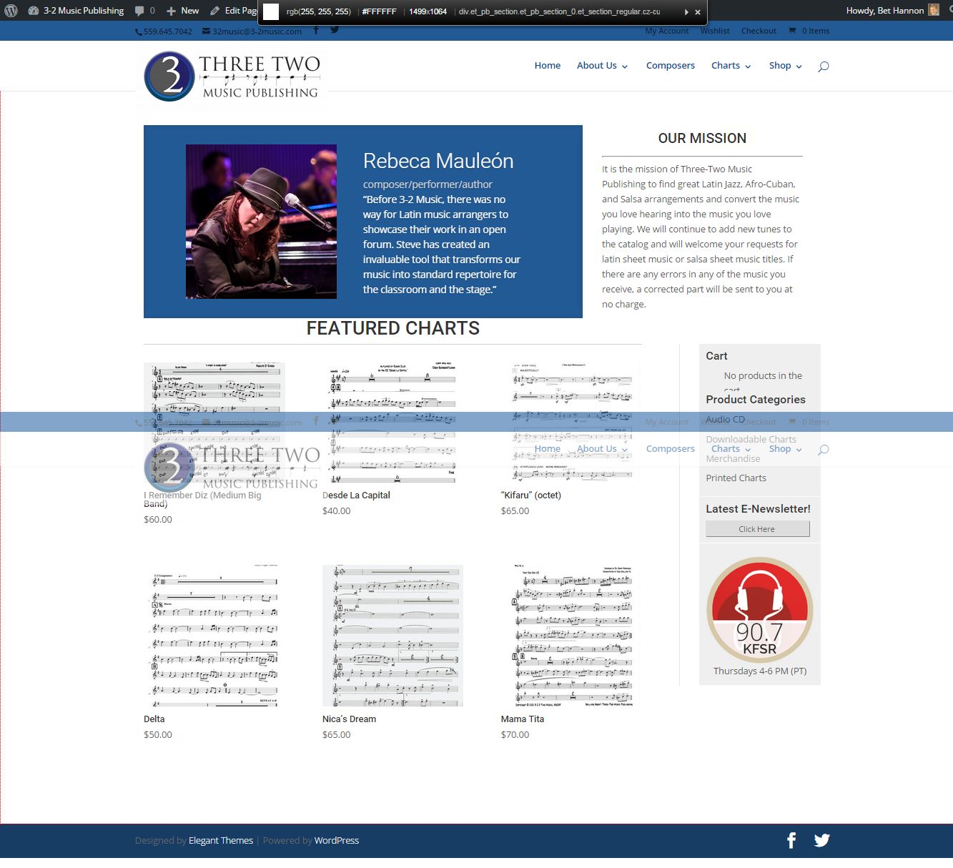Open the Downloadable Charts category link
Image resolution: width=953 pixels, height=868 pixels.
point(751,439)
